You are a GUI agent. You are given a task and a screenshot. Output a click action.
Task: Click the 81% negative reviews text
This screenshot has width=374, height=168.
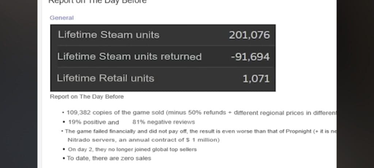coord(164,122)
